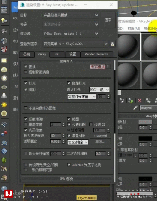Toggle the view lock padlock icon
This screenshot has width=157, height=201.
pos(112,44)
